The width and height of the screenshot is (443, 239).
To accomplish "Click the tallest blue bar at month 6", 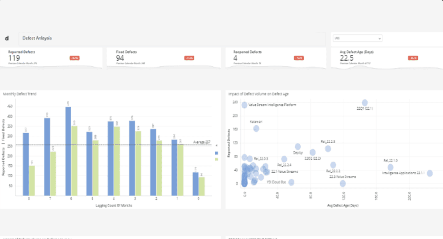I will click(x=68, y=151).
